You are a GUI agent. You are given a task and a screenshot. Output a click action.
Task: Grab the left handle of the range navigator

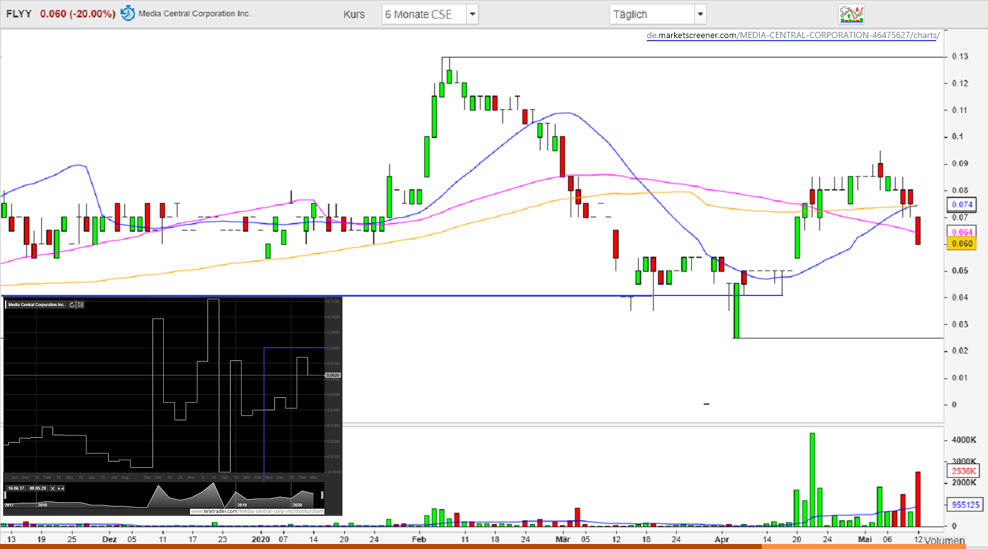click(6, 495)
